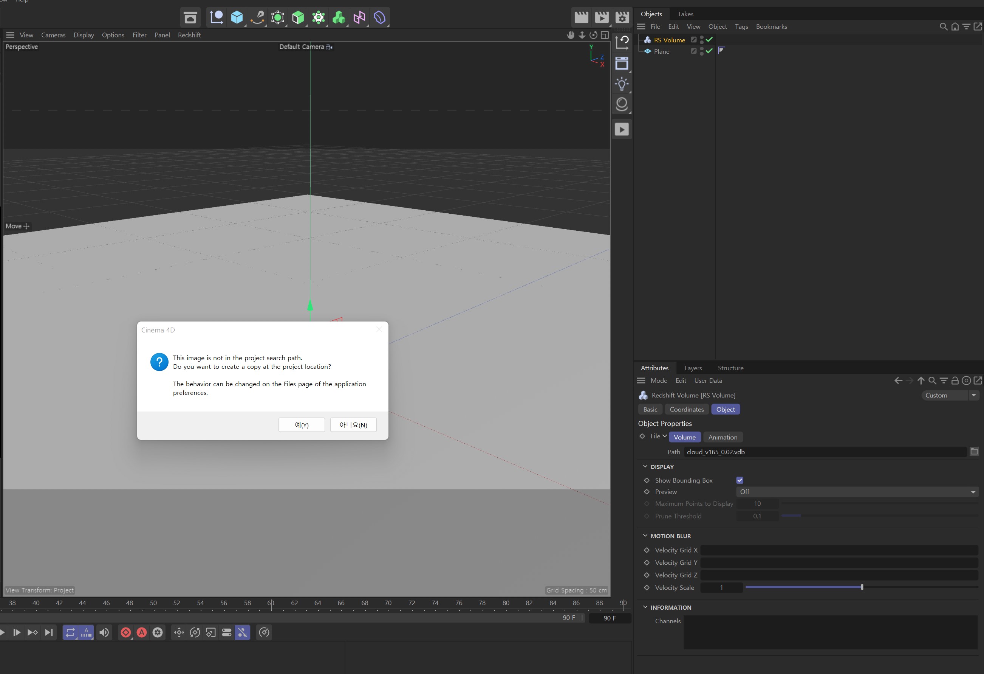984x674 pixels.
Task: Click the 아니요(N) button in the dialog
Action: click(353, 425)
